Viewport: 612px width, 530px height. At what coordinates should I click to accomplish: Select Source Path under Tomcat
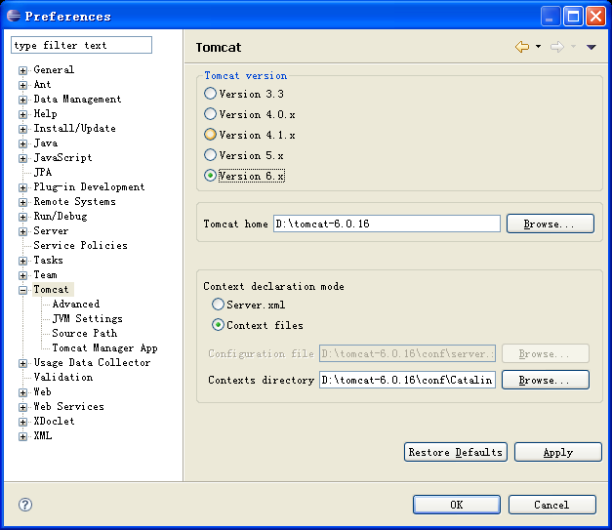85,333
